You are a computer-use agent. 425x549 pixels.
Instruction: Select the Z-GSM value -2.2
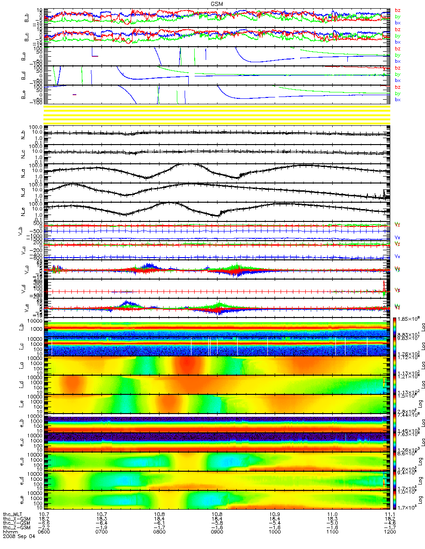44,527
